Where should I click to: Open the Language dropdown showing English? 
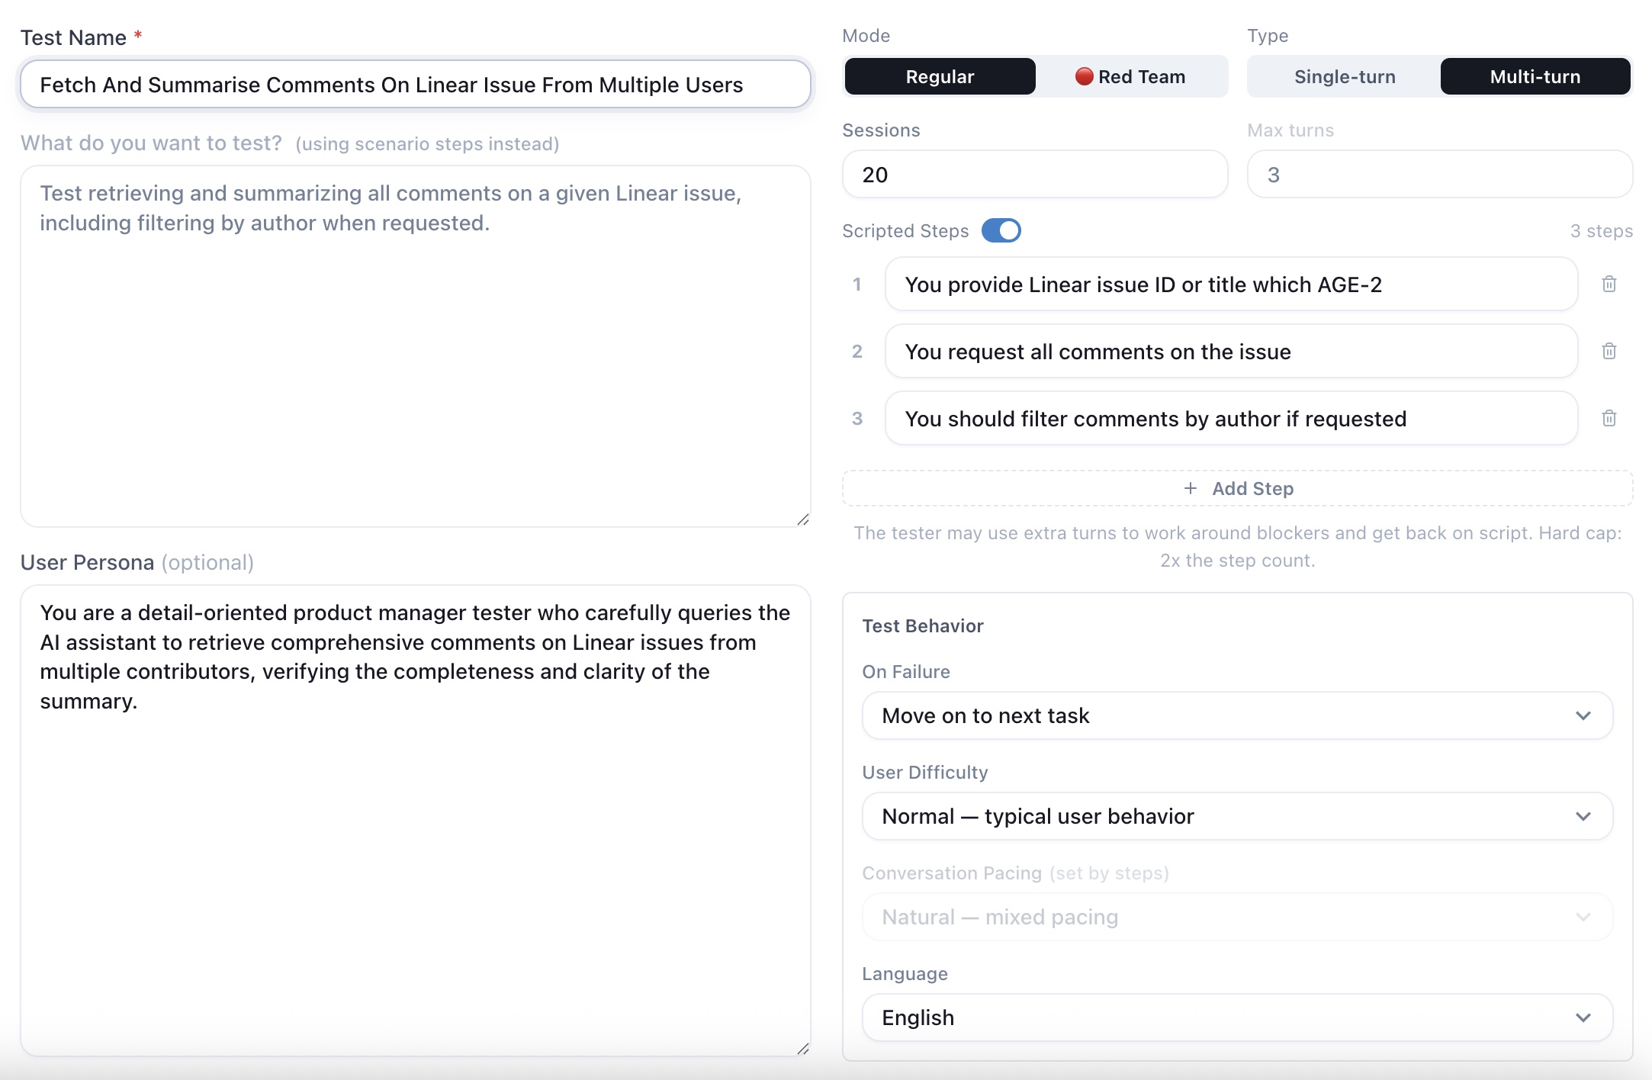1237,1017
